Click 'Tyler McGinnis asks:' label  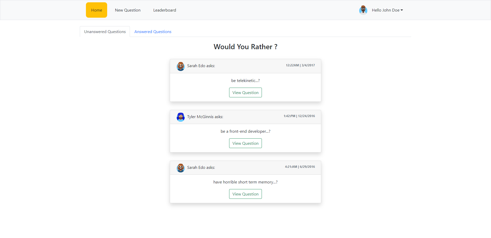pyautogui.click(x=205, y=117)
